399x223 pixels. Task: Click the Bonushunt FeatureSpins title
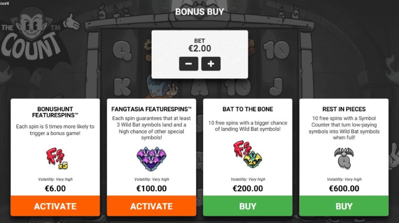(x=55, y=112)
